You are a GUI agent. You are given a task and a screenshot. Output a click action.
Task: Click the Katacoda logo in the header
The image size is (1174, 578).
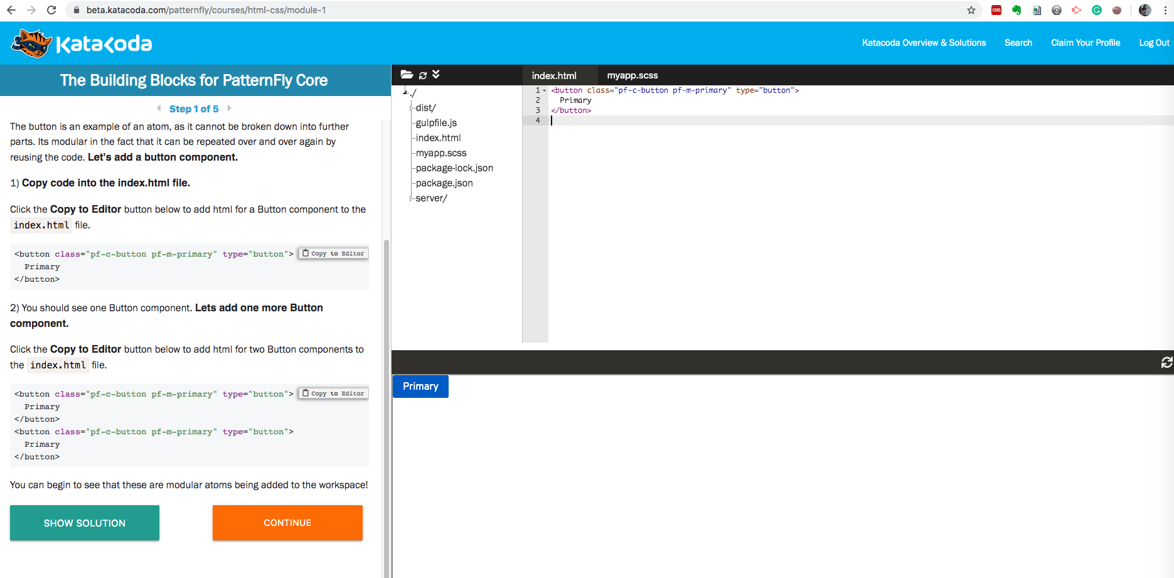click(x=80, y=43)
